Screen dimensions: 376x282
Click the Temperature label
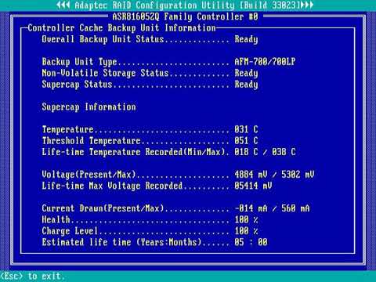tap(67, 129)
